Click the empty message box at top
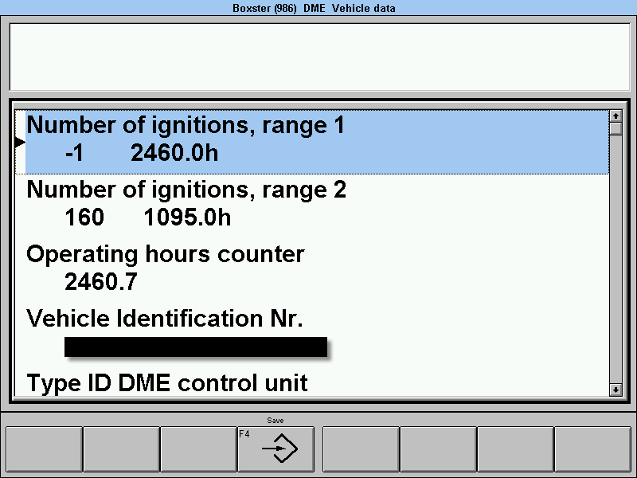This screenshot has height=478, width=637. (320, 57)
